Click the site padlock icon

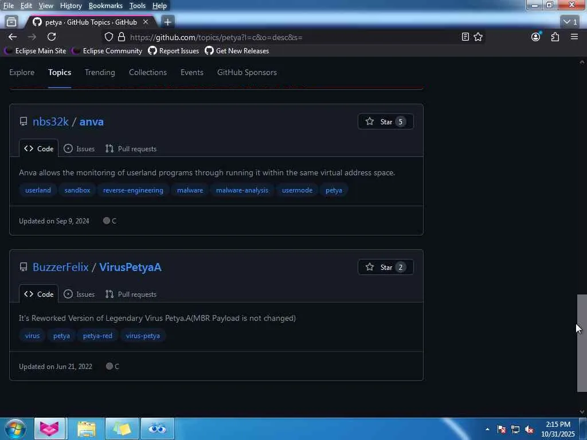(x=122, y=37)
